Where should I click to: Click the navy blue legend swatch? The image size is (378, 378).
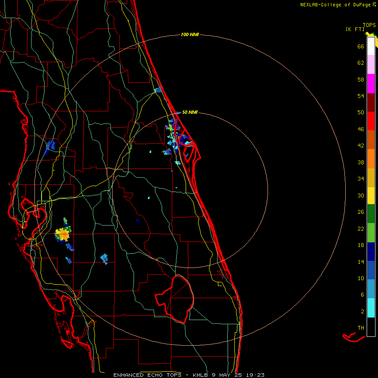(x=371, y=252)
